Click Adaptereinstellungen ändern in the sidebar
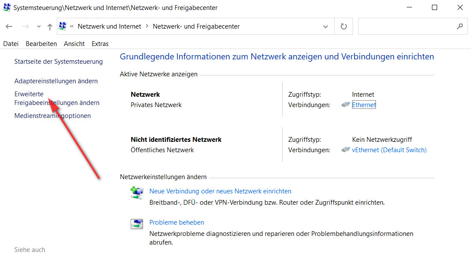This screenshot has height=255, width=471. [x=56, y=81]
